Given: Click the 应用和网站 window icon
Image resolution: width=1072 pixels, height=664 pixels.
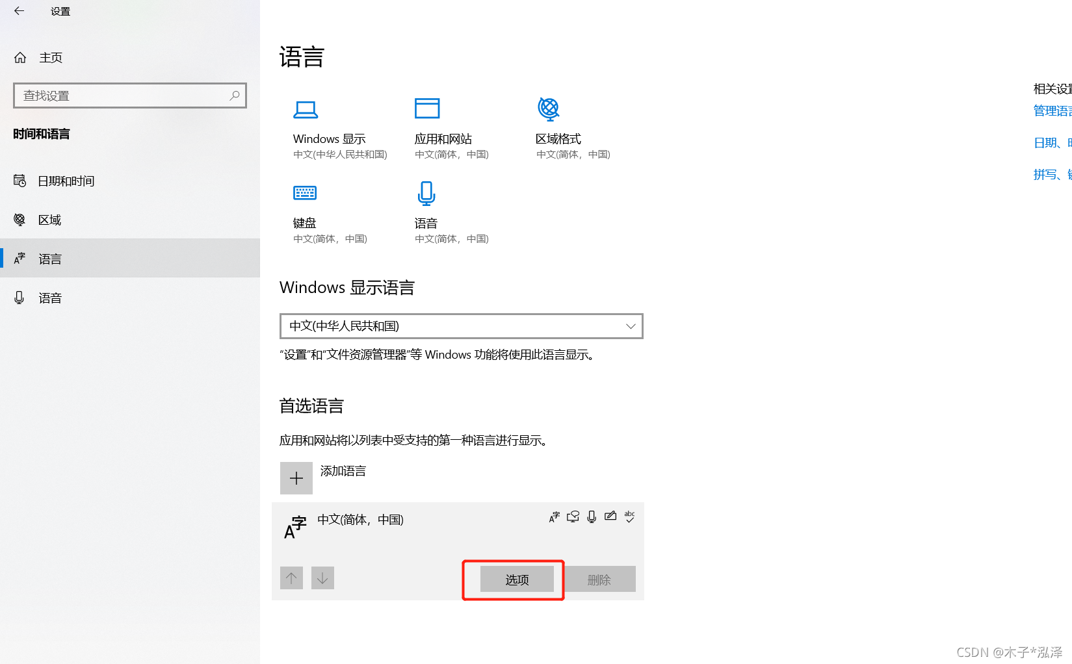Looking at the screenshot, I should (427, 109).
